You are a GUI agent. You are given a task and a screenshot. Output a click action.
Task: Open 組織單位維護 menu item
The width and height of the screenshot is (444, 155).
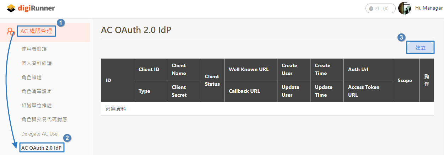coord(37,106)
